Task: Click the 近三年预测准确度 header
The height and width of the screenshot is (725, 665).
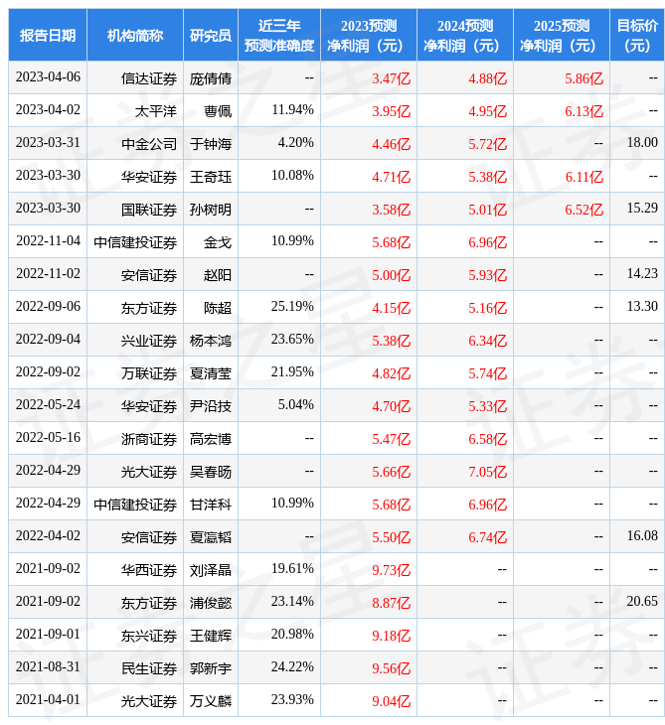Action: pyautogui.click(x=279, y=35)
